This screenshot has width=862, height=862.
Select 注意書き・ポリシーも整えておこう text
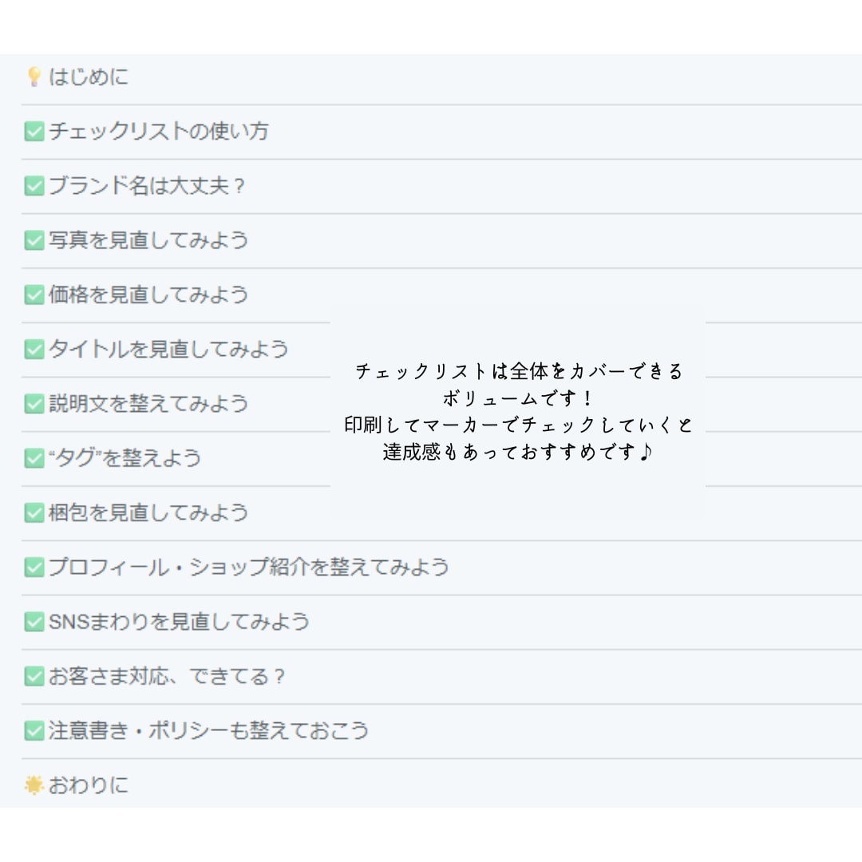(x=208, y=730)
